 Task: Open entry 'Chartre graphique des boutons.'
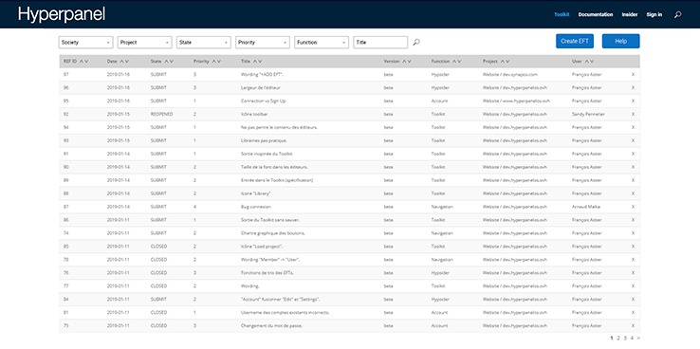(x=272, y=233)
